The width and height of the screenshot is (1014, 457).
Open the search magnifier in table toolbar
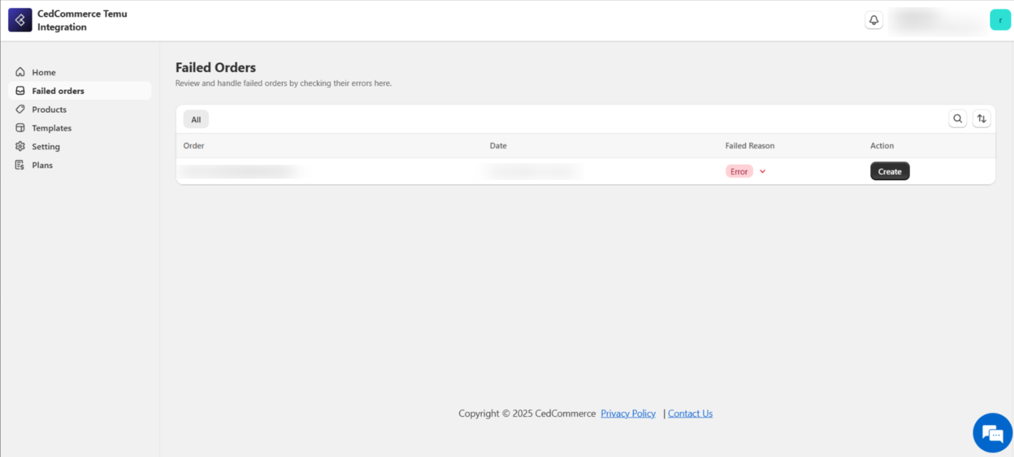[x=958, y=119]
